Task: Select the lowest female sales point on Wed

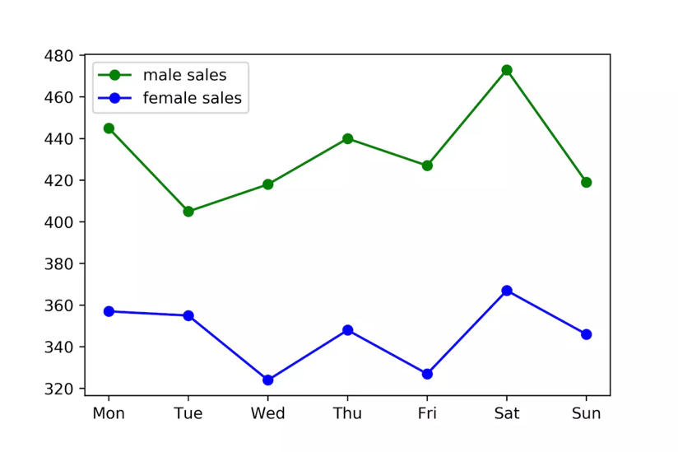Action: [x=268, y=380]
